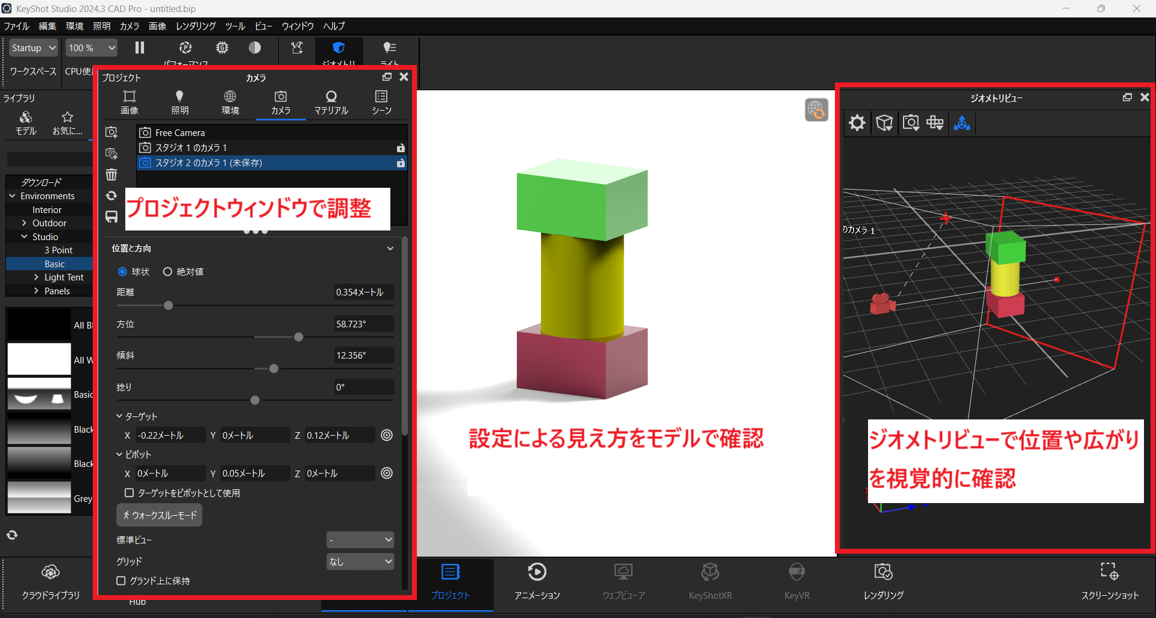This screenshot has height=618, width=1156.
Task: Click the 方位 value field 58.723°
Action: tap(364, 324)
